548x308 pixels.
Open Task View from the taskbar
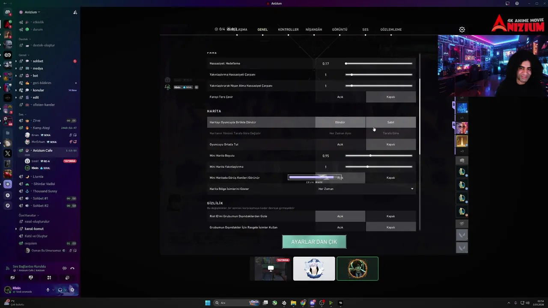[265, 303]
